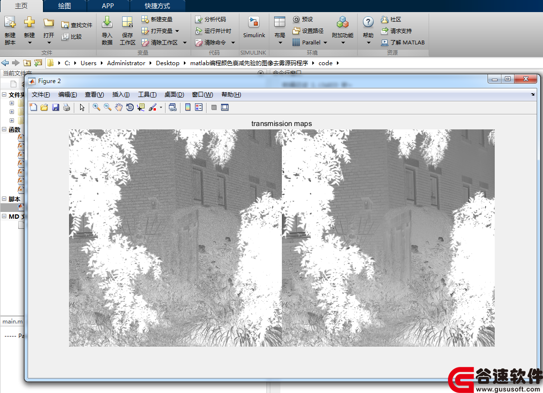
Task: Click the 设置路径 set path icon
Action: (296, 31)
